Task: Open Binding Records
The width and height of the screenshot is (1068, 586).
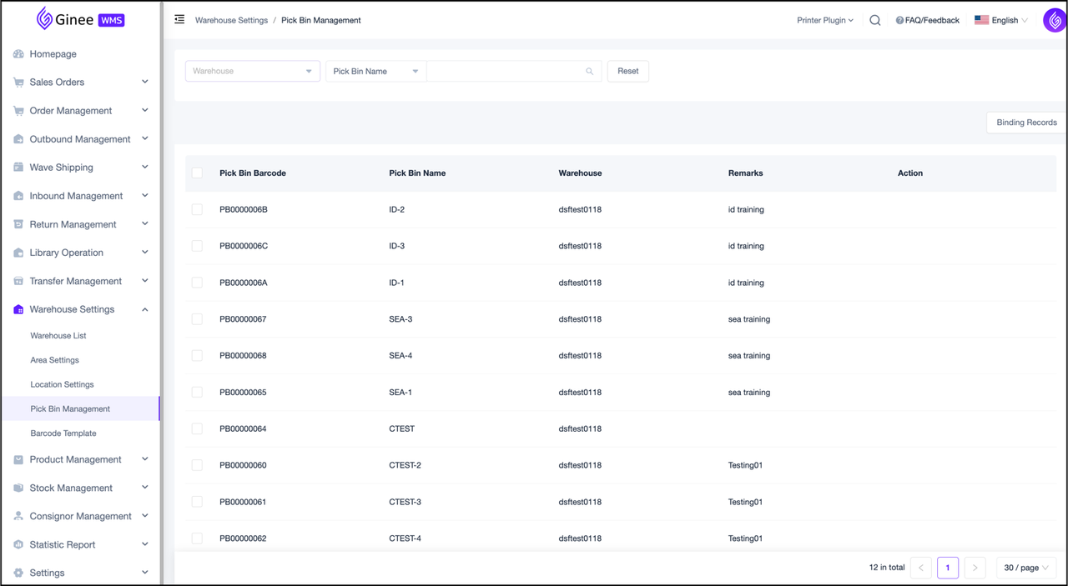Action: coord(1025,123)
